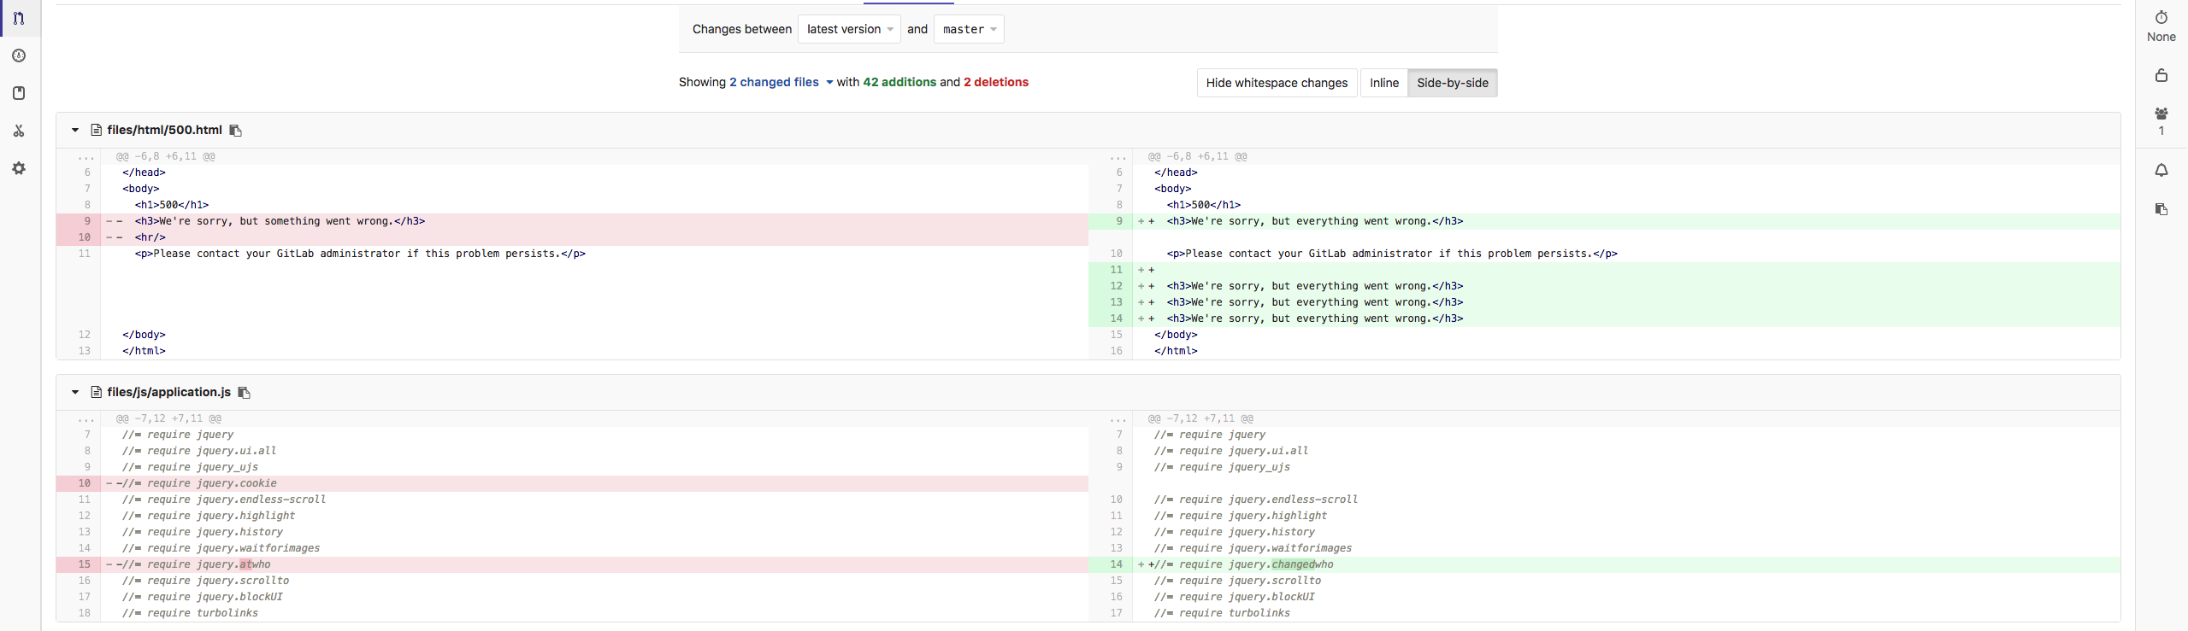The width and height of the screenshot is (2188, 631).
Task: Open the files/js/application.js file link
Action: point(168,392)
